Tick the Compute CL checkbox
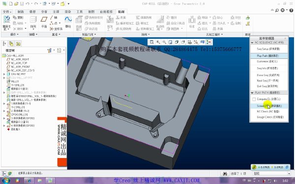This screenshot has width=295, height=184. click(254, 99)
